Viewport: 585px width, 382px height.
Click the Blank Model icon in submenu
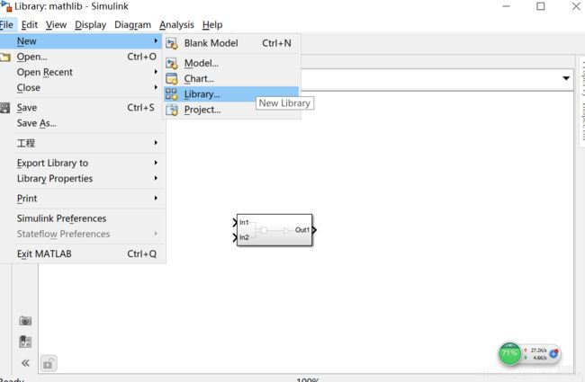[x=172, y=44]
